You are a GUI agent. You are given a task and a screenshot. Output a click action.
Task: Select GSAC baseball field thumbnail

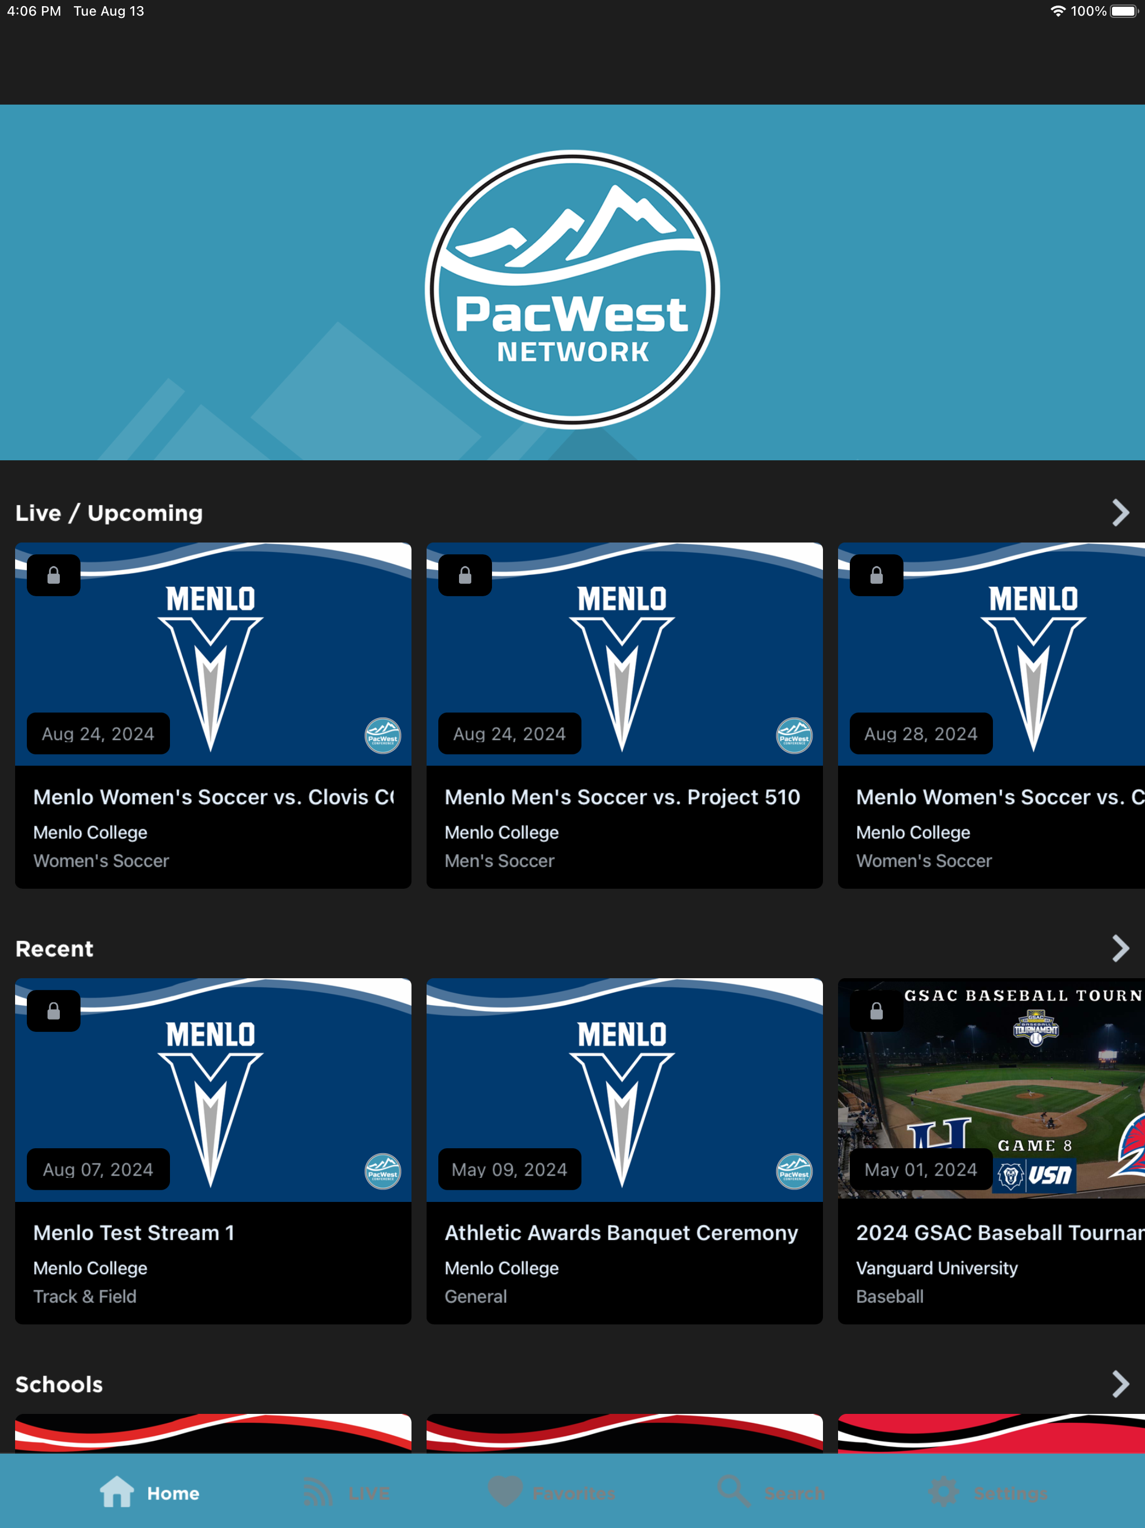click(991, 1088)
